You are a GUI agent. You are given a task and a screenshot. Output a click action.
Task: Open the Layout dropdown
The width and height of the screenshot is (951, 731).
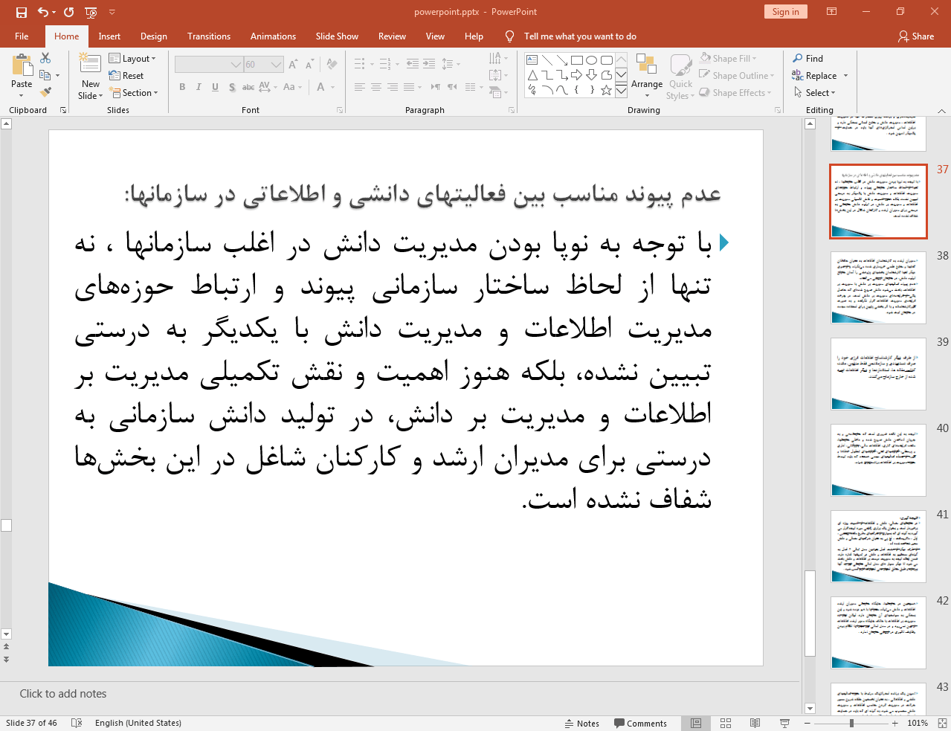coord(132,58)
